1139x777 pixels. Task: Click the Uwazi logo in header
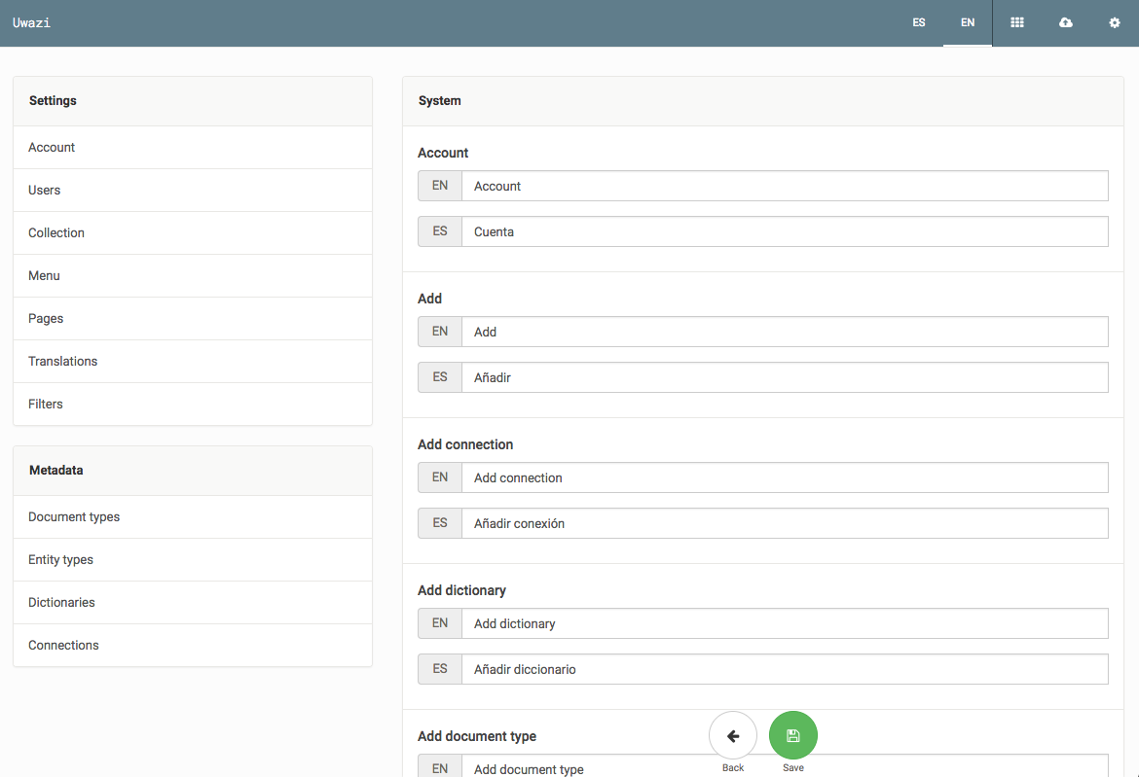(x=31, y=22)
